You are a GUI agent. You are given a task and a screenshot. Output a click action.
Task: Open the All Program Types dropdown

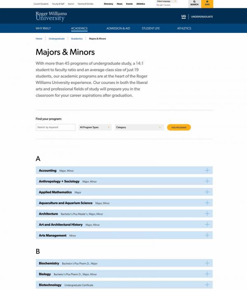[95, 127]
